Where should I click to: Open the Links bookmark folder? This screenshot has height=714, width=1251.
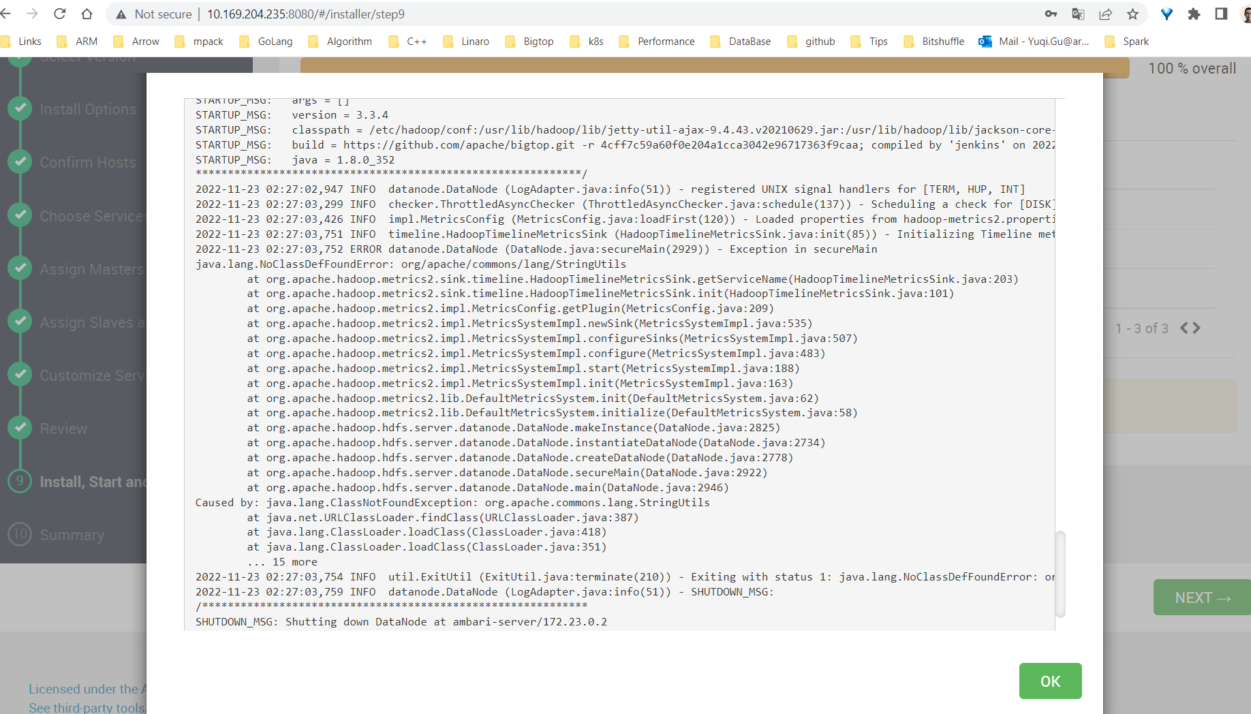coord(22,42)
